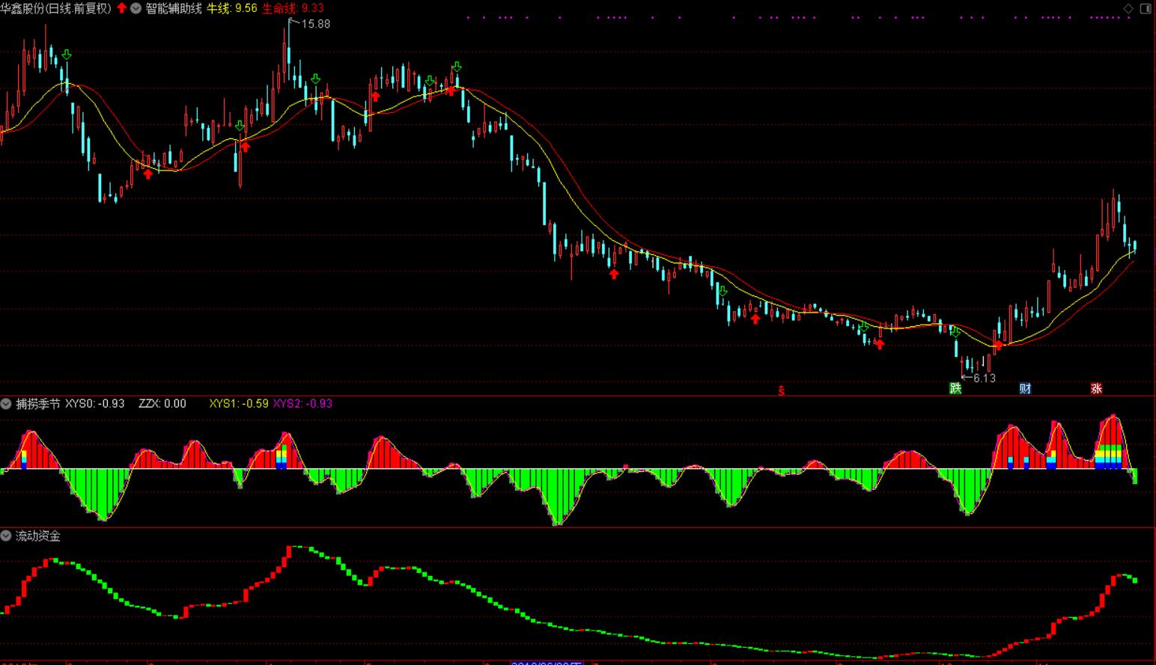Viewport: 1156px width, 665px height.
Task: Click the green 跌 marker icon
Action: click(x=955, y=388)
